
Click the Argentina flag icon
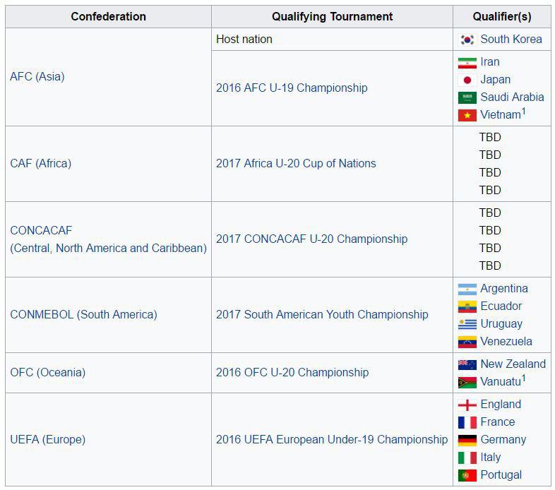[467, 289]
